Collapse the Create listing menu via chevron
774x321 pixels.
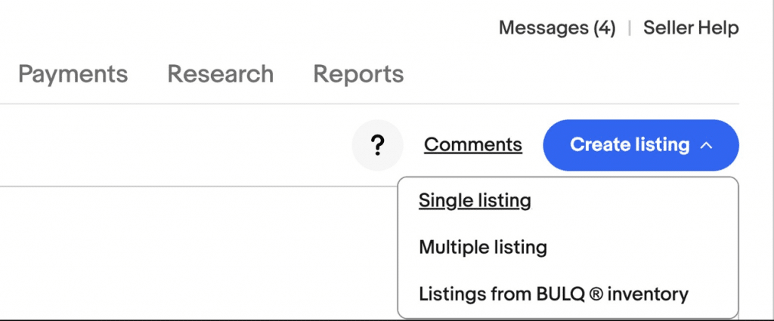point(707,146)
